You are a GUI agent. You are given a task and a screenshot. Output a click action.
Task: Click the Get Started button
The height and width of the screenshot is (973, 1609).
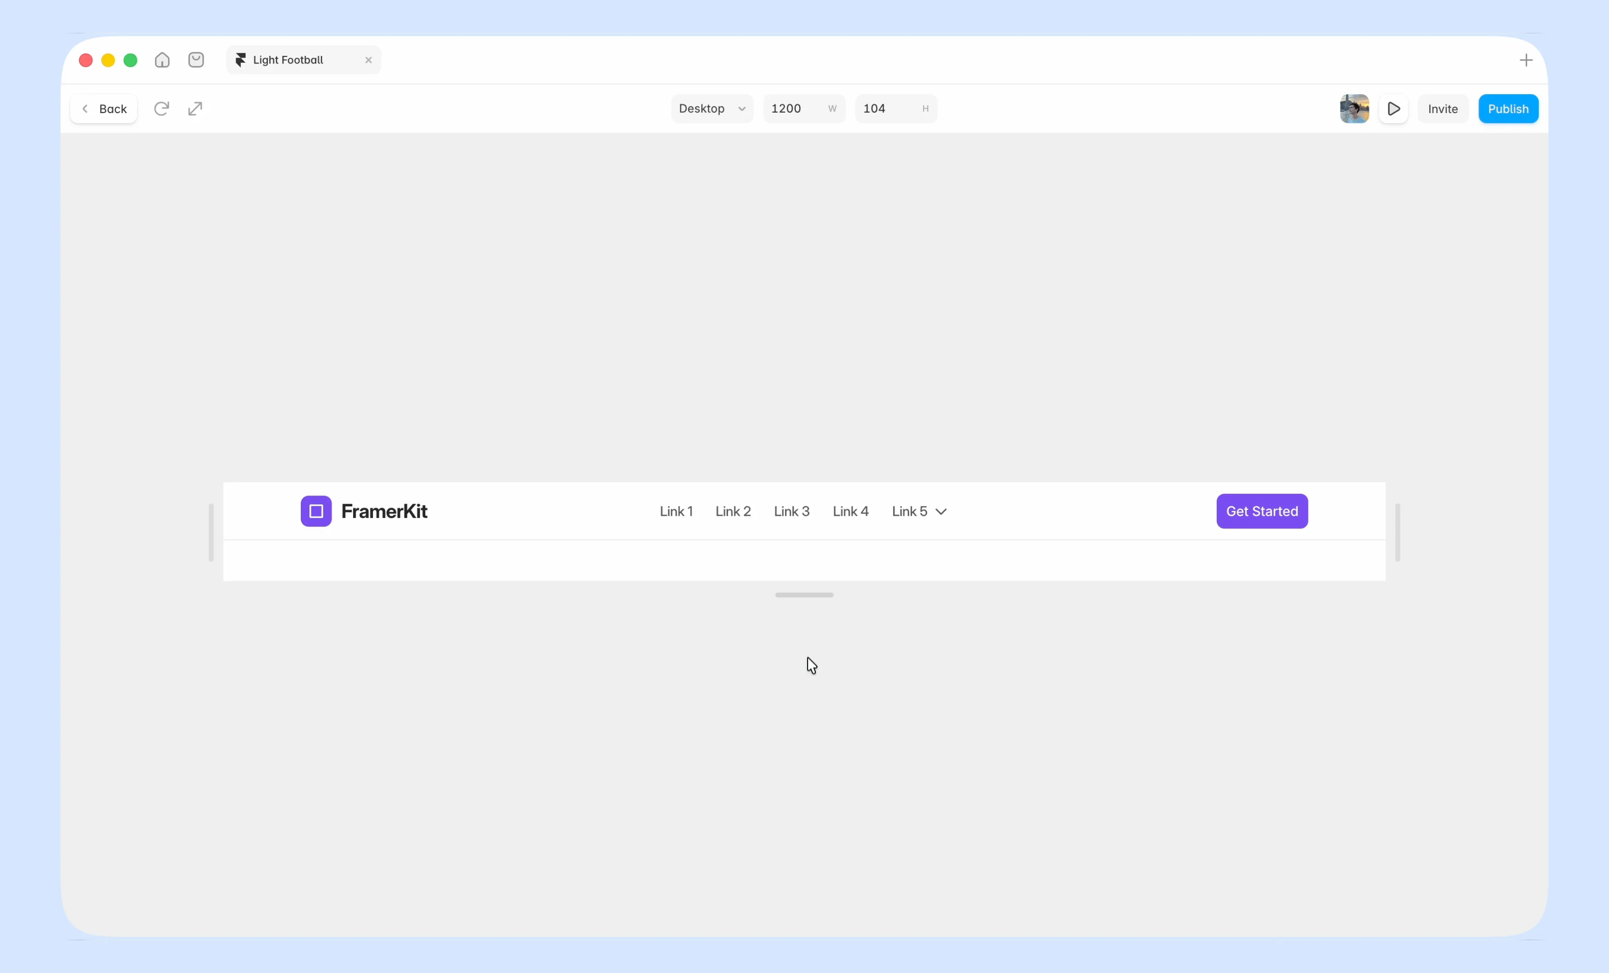pyautogui.click(x=1262, y=511)
